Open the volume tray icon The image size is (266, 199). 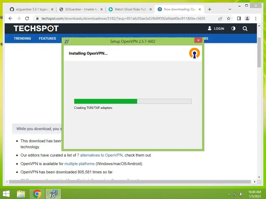coord(242,194)
